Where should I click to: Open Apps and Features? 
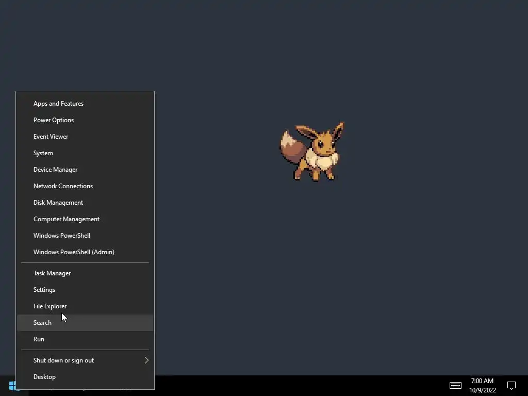click(x=85, y=103)
